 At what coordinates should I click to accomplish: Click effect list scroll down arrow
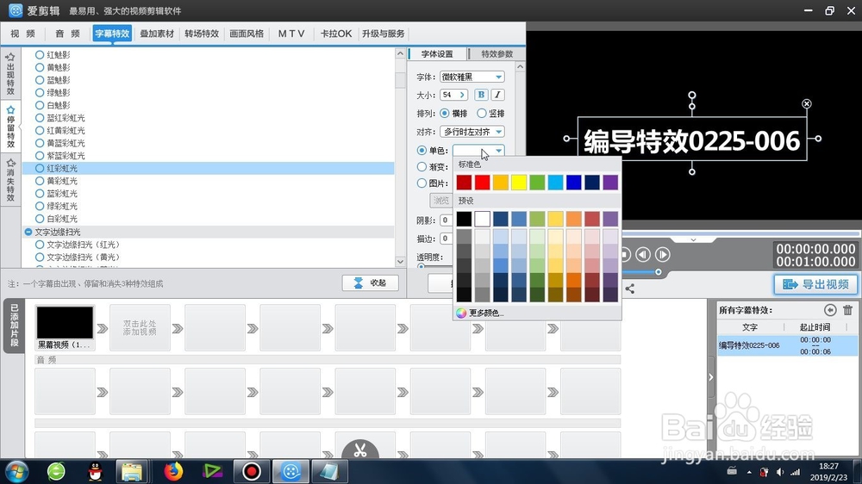pyautogui.click(x=400, y=262)
